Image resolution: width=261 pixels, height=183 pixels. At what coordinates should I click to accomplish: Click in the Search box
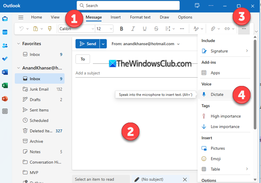click(128, 6)
